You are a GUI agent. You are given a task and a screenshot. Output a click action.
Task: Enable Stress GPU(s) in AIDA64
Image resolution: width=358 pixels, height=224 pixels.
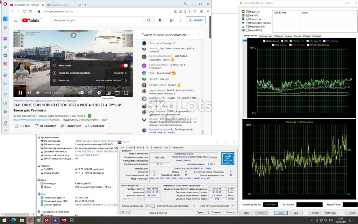[247, 30]
